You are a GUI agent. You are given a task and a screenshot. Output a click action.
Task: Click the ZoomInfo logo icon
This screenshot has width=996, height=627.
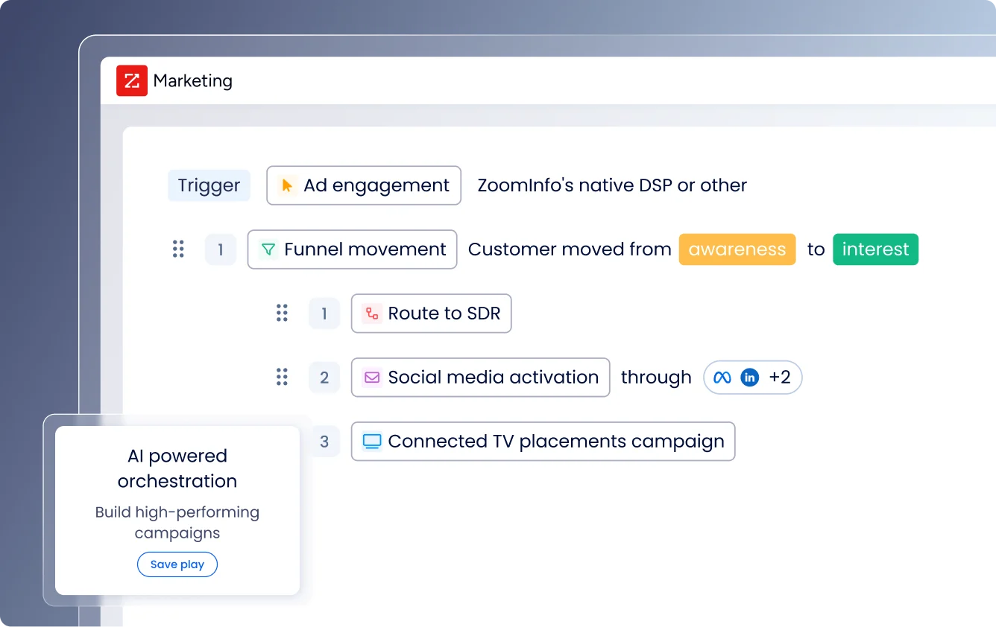pyautogui.click(x=131, y=80)
